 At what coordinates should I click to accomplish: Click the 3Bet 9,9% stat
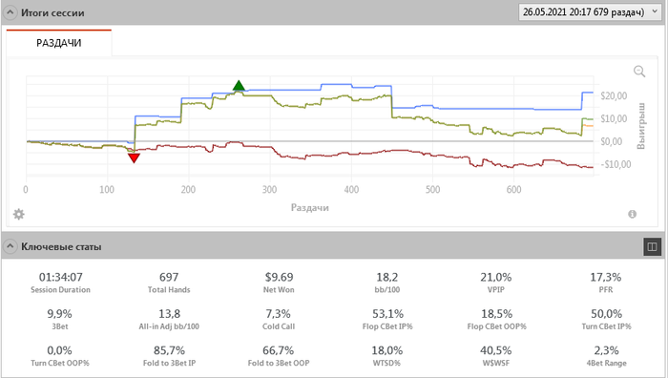coord(59,319)
